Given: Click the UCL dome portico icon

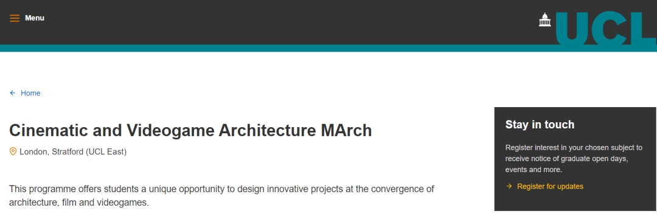Looking at the screenshot, I should click(544, 19).
